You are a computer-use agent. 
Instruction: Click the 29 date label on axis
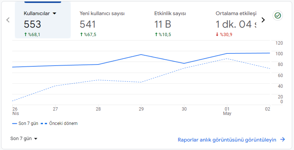point(141,109)
